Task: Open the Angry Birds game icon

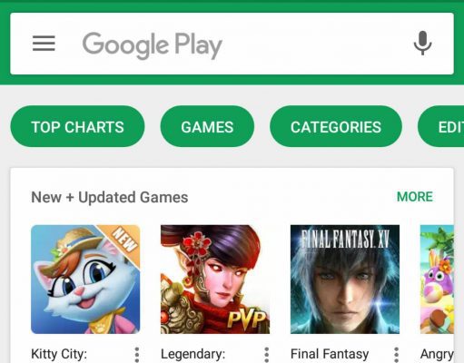Action: pyautogui.click(x=437, y=280)
